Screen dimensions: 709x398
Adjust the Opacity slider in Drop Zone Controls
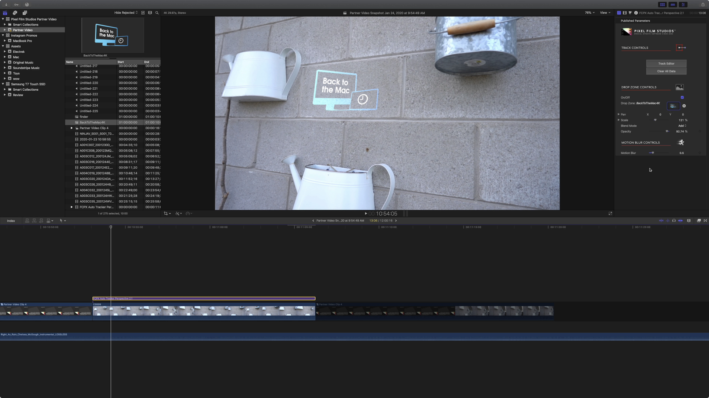(667, 131)
